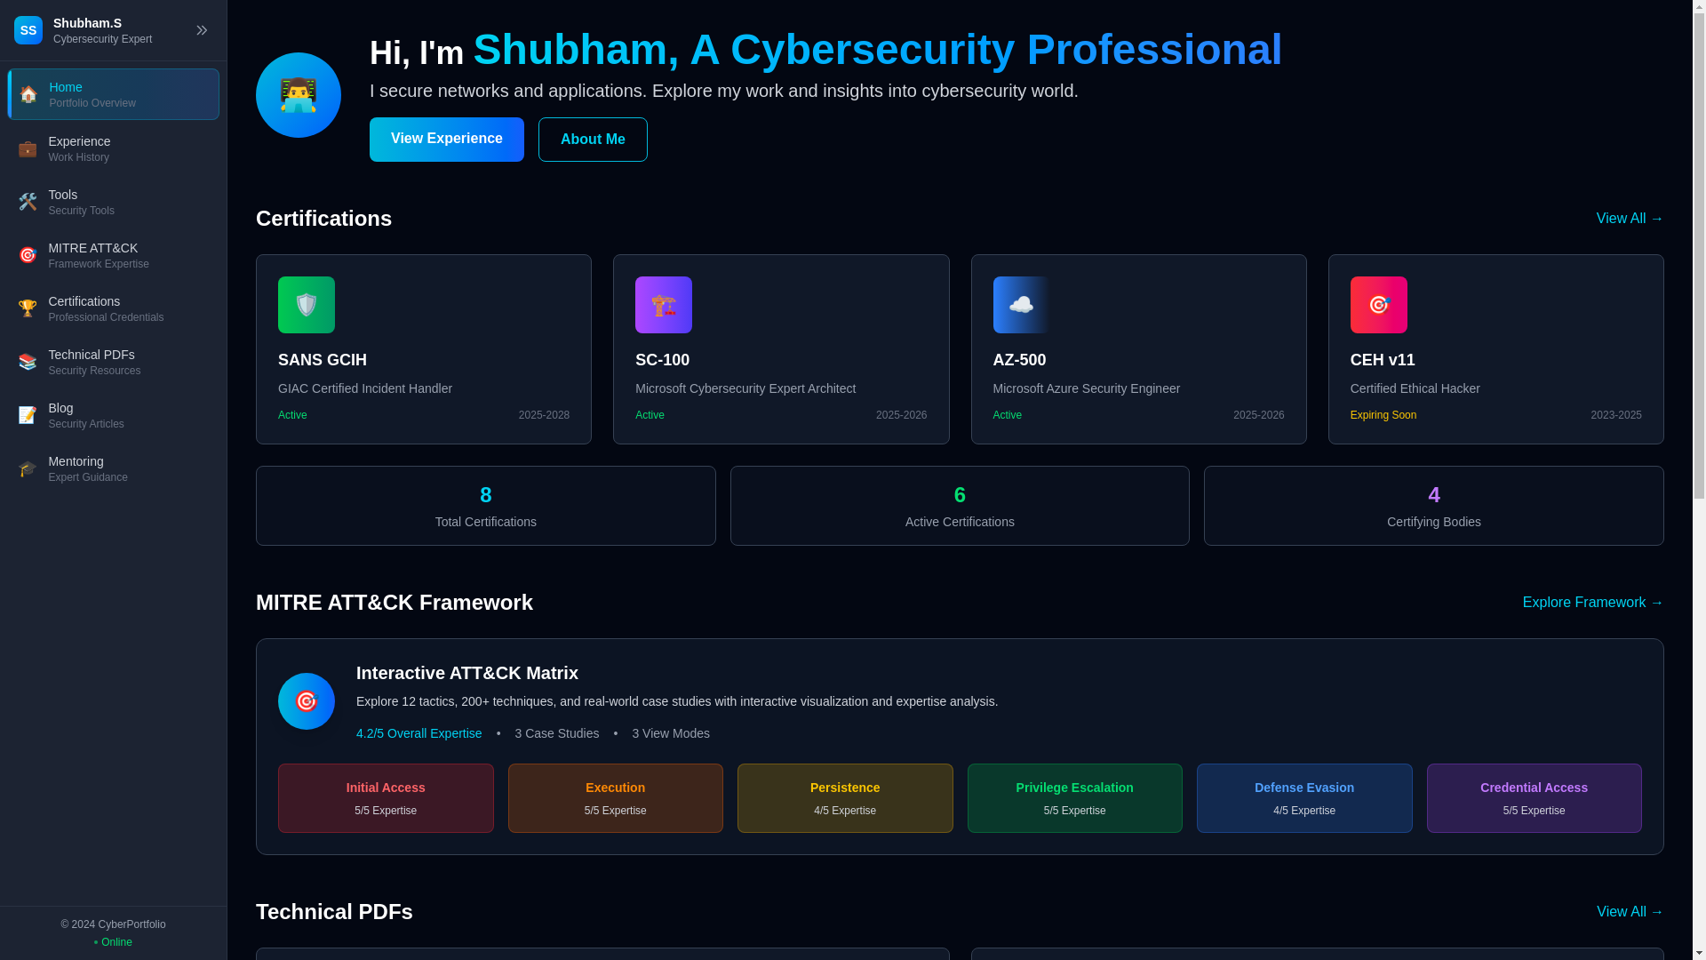Click the 2023-2025 validity dates

(x=1615, y=415)
